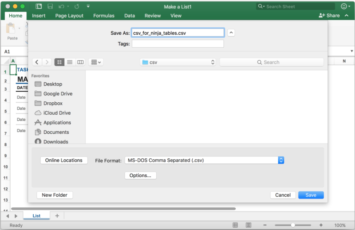This screenshot has width=355, height=230.
Task: Open the Formulas ribbon tab
Action: pyautogui.click(x=104, y=16)
